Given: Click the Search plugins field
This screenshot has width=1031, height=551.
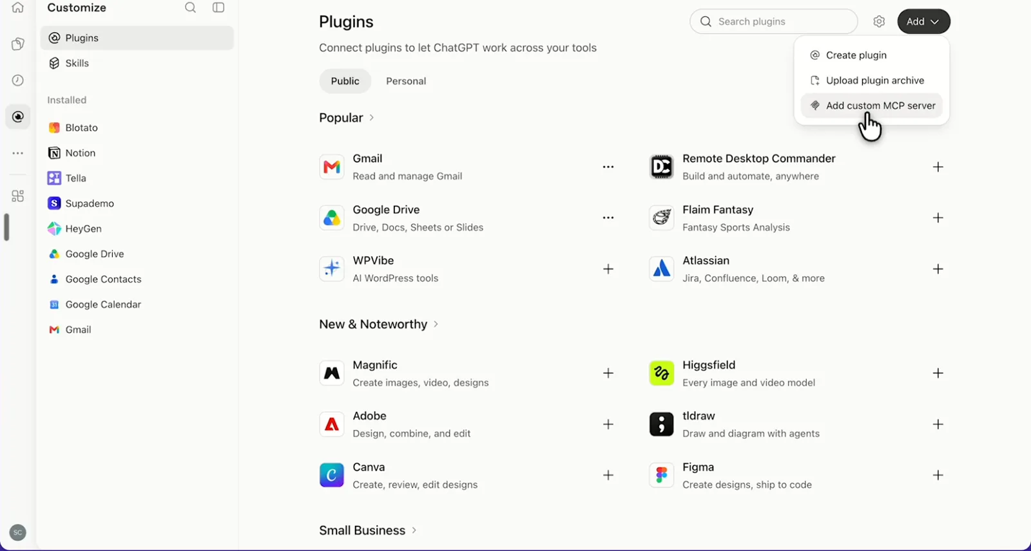Looking at the screenshot, I should pos(774,21).
